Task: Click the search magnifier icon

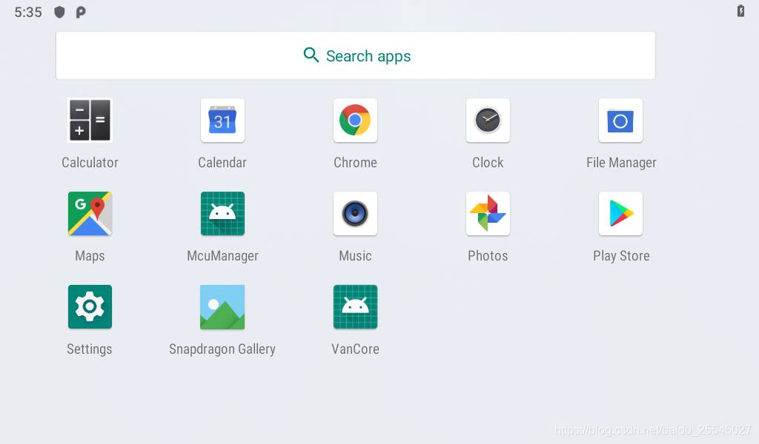Action: (x=311, y=55)
